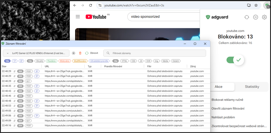This screenshot has width=271, height=133.
Task: Bookmark this page with the star icon
Action: click(x=256, y=5)
